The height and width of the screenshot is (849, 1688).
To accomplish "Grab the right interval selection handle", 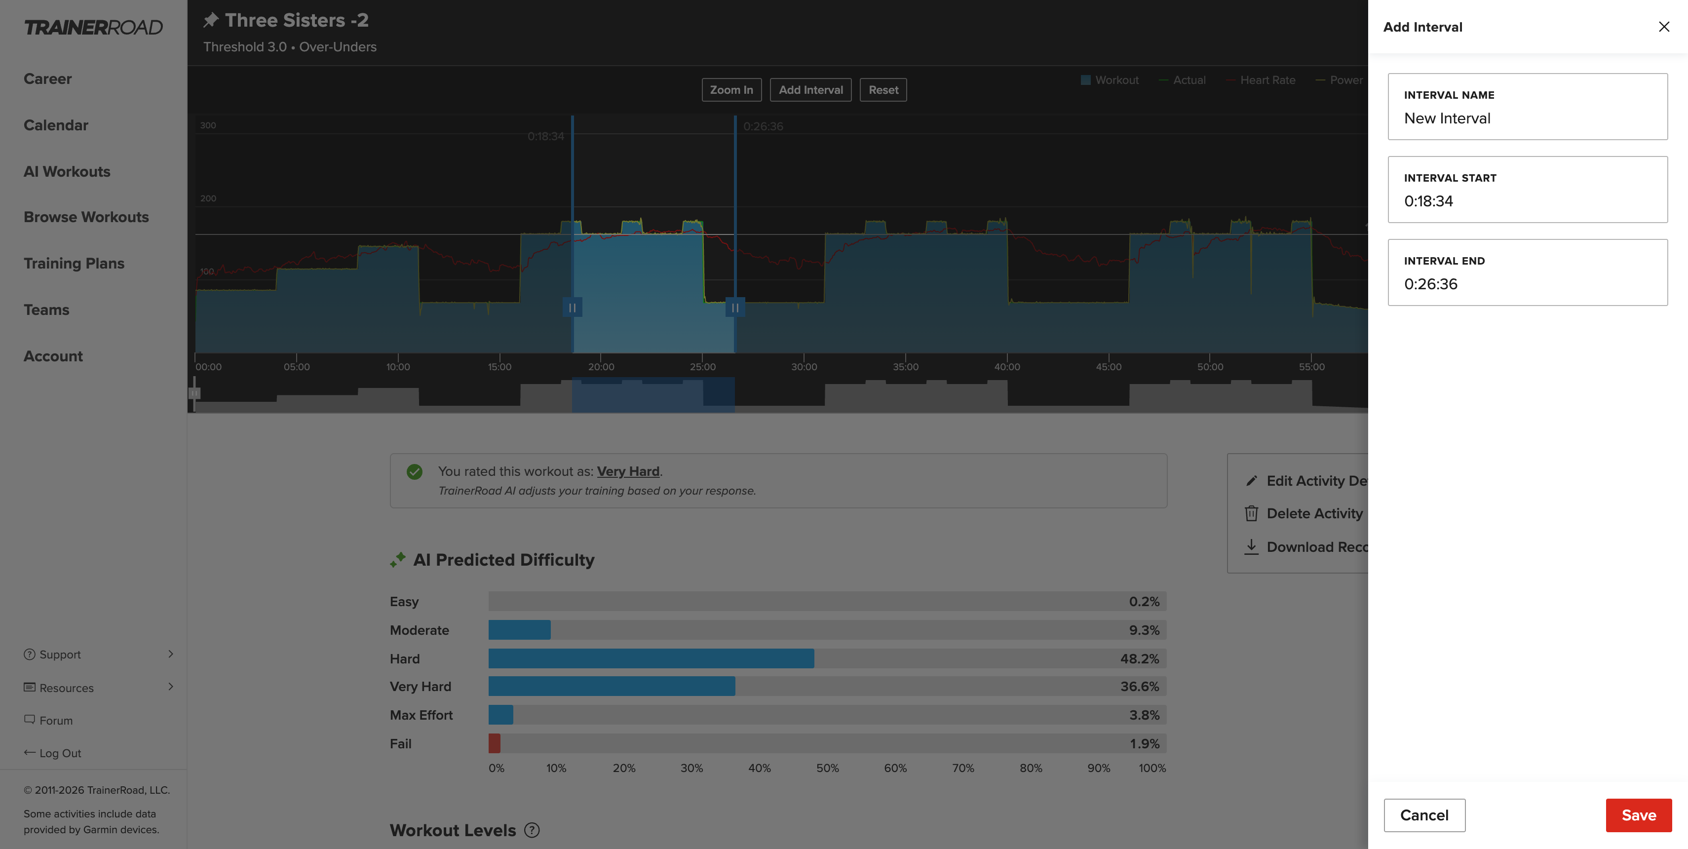I will tap(735, 307).
